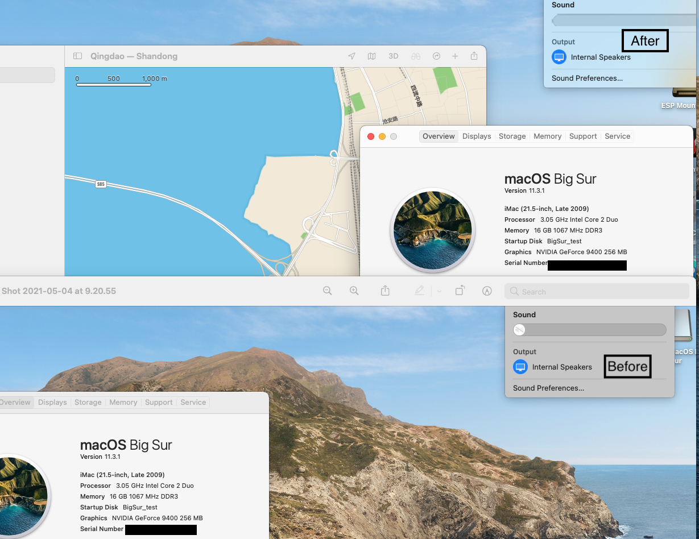
Task: Open the Displays tab beside the window buttons
Action: coord(477,136)
